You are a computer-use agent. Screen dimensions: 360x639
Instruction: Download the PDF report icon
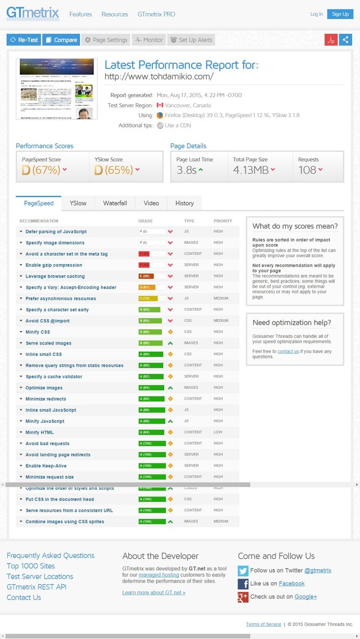[331, 39]
